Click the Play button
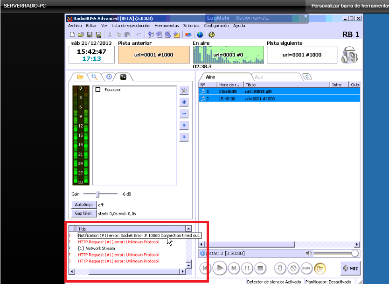The width and height of the screenshot is (389, 284). pos(220,268)
